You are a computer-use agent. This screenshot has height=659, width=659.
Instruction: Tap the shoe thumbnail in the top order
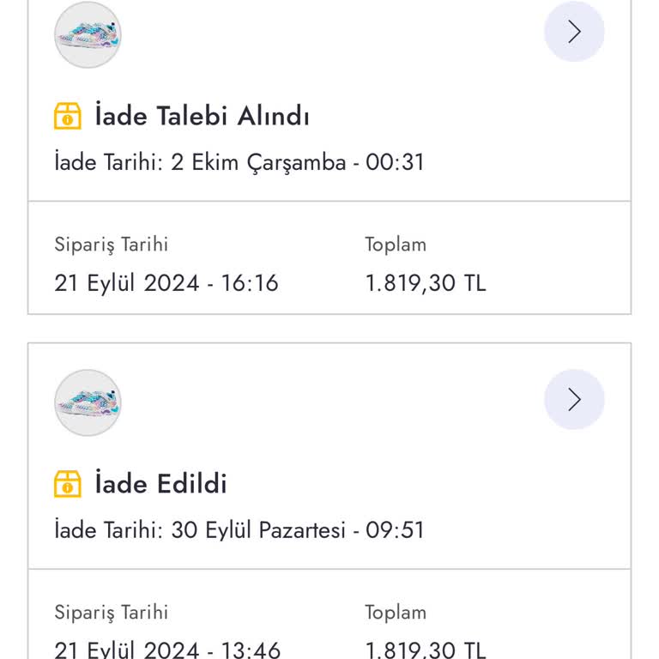88,35
